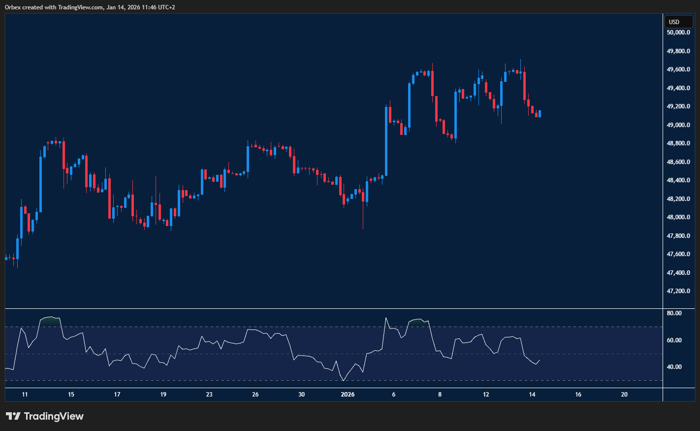Click the 47,200.0 price scale label
Viewport: 700px width, 431px height.
(678, 291)
